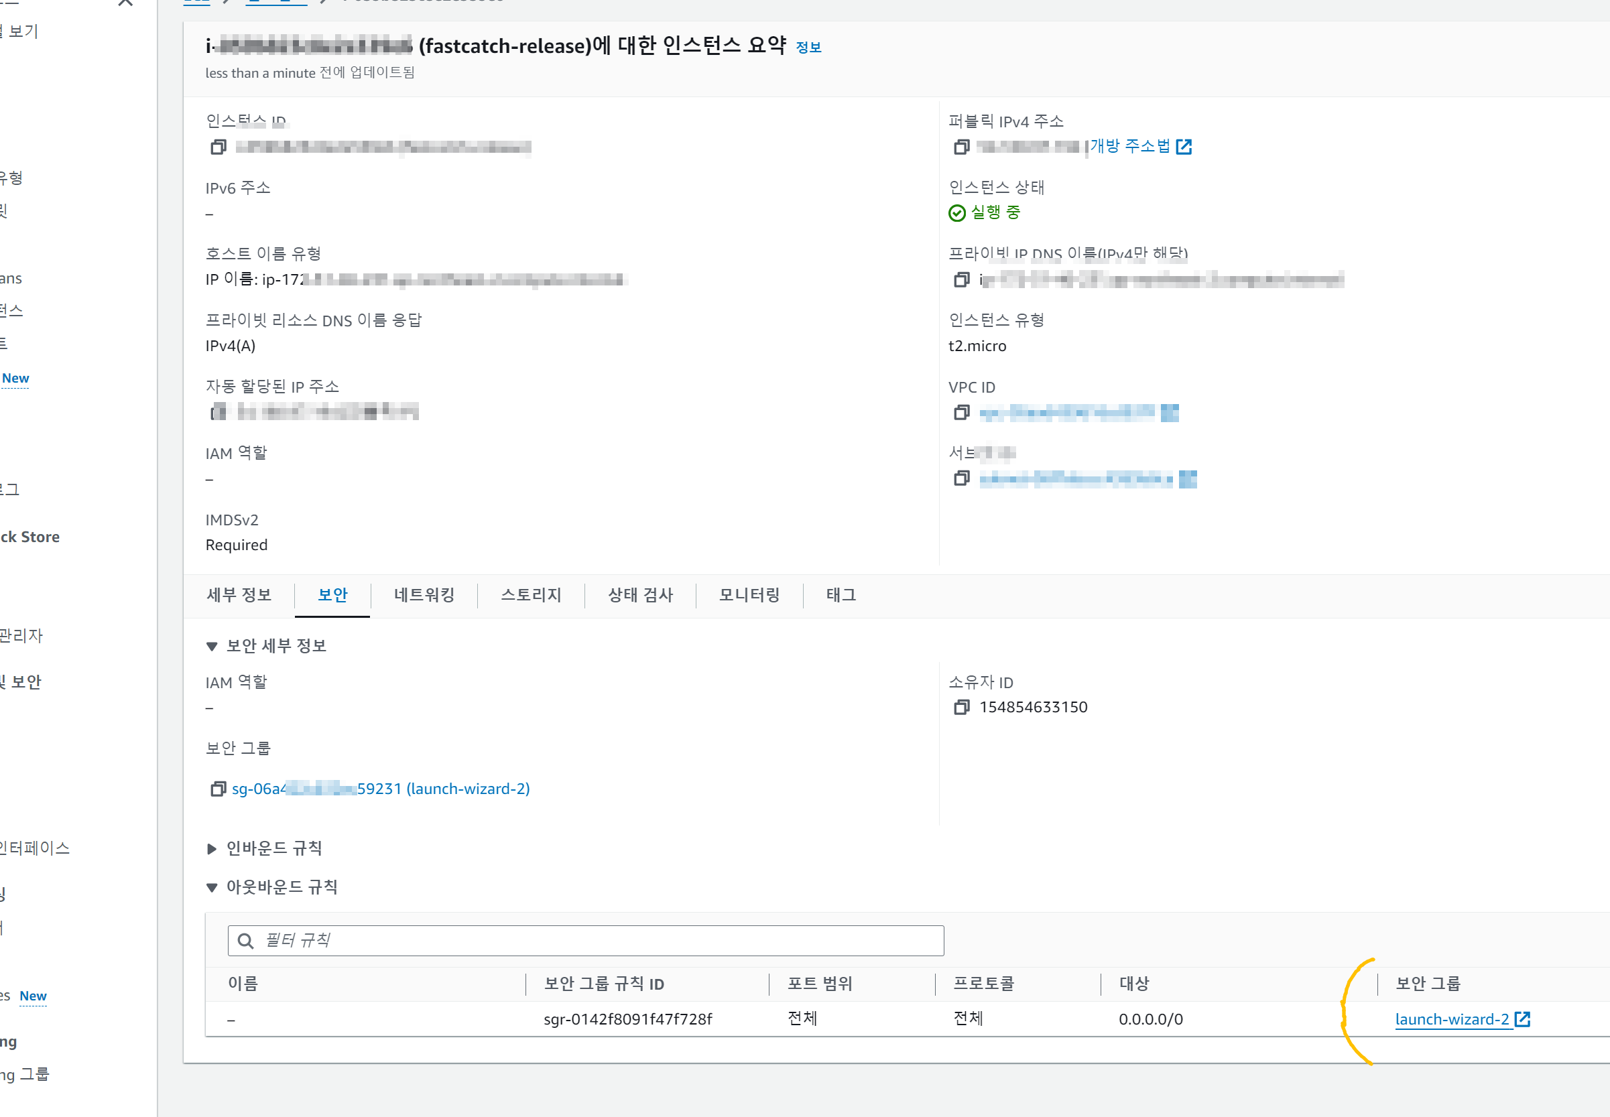Close the left navigation sidebar
Image resolution: width=1610 pixels, height=1117 pixels.
[125, 2]
